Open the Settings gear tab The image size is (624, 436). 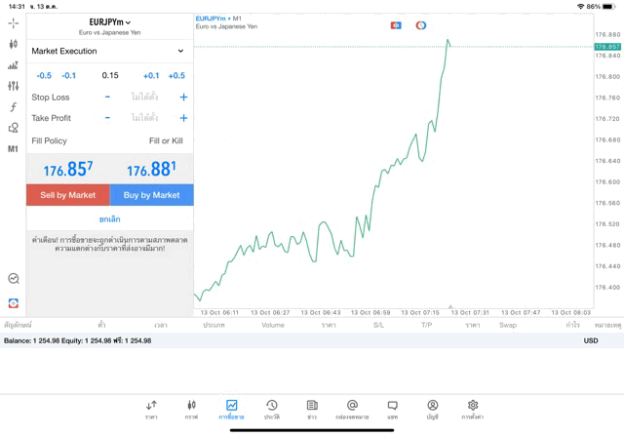tap(473, 409)
